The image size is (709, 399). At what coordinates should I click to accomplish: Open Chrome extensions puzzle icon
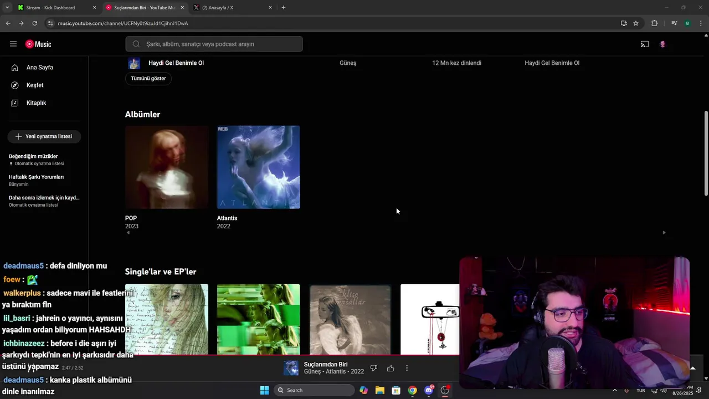click(x=654, y=23)
